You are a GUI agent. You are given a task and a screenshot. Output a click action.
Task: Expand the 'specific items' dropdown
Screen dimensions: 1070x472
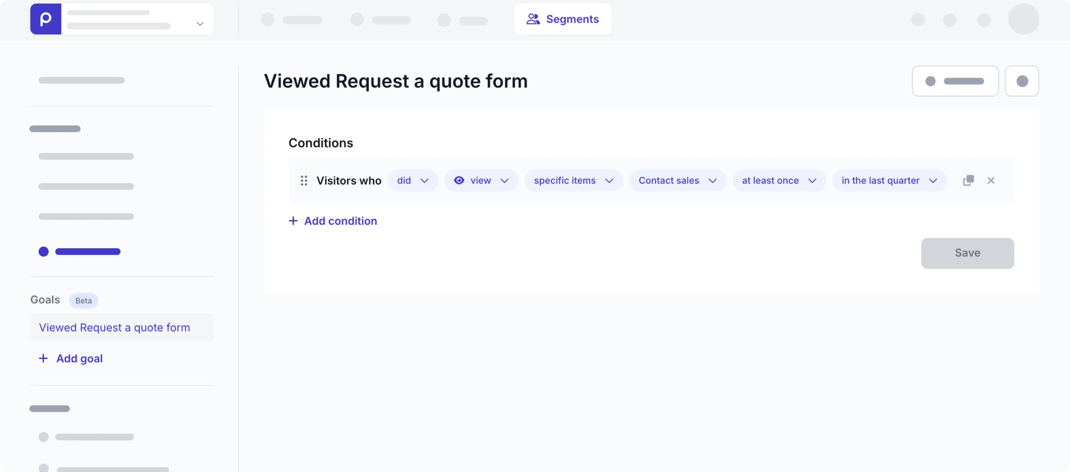[x=573, y=180]
